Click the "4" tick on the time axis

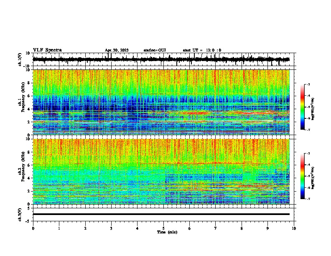[137, 228]
